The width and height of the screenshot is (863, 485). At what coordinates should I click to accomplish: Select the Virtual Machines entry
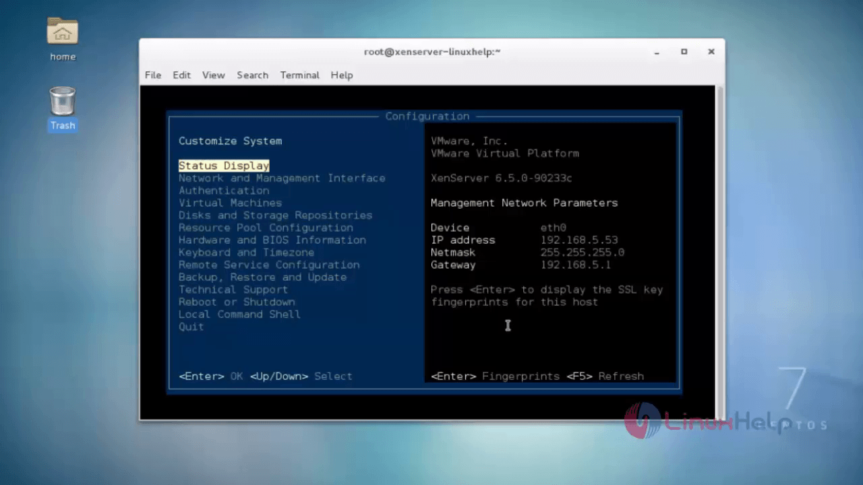pos(231,203)
